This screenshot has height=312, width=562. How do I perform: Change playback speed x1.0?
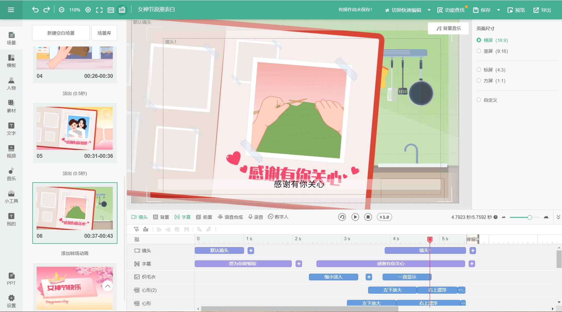pos(384,217)
